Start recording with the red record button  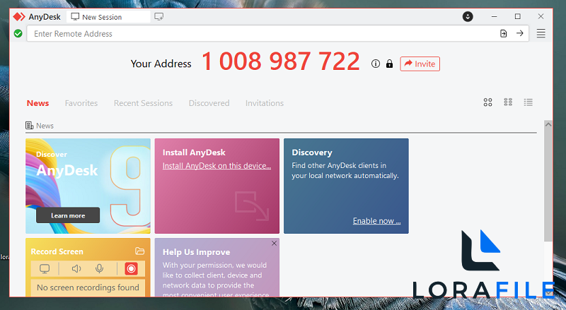(131, 268)
